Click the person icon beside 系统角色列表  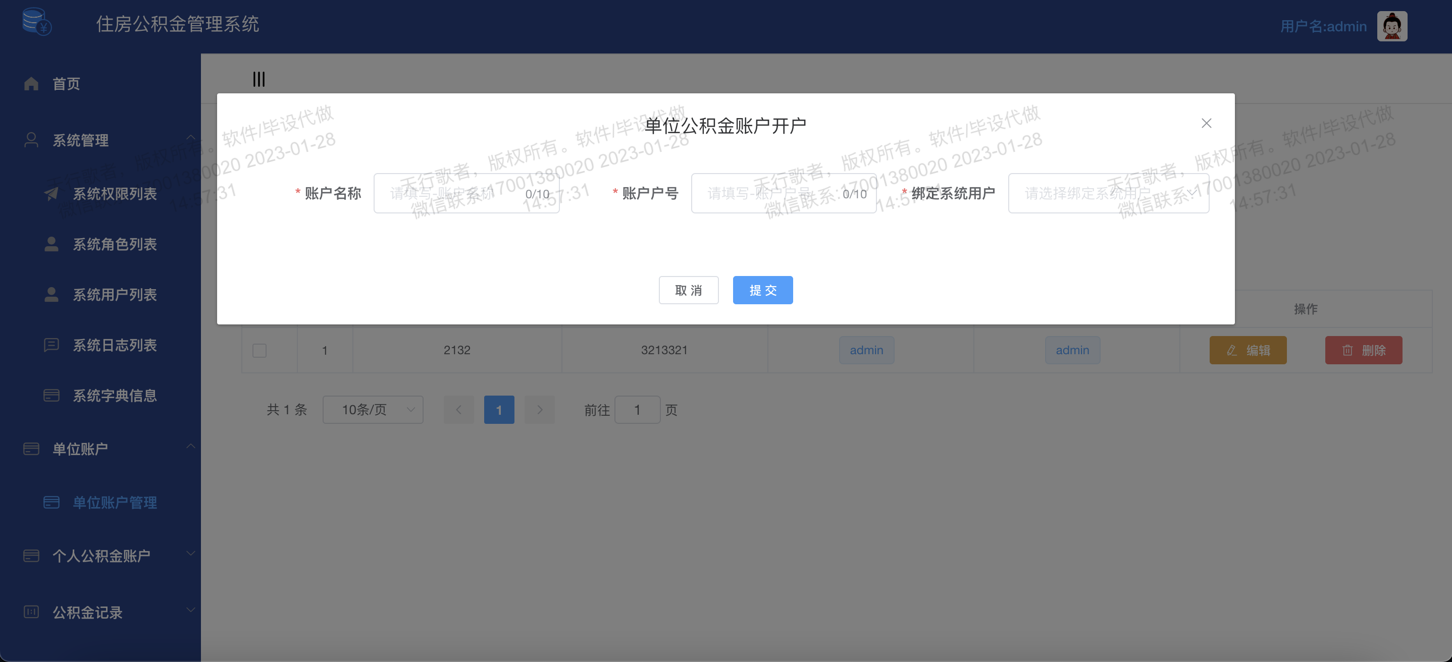[x=51, y=244]
